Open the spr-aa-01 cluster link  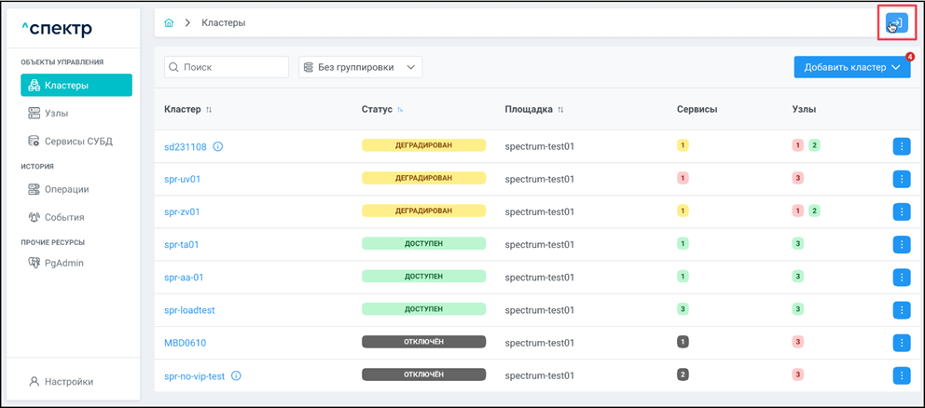(x=184, y=278)
